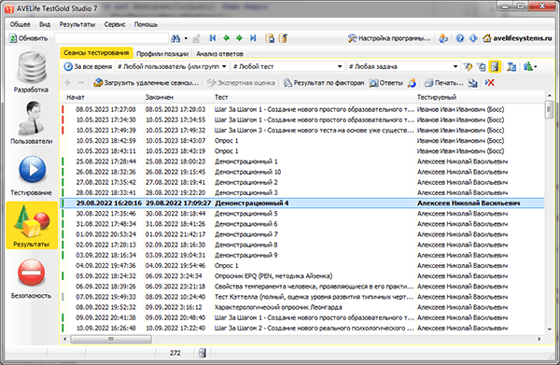Click the blue info icon

[x=473, y=38]
